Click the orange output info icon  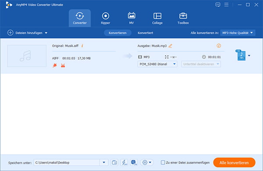219,46
